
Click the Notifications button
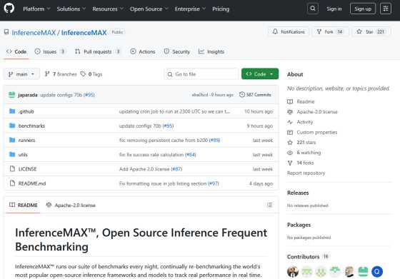tap(289, 31)
